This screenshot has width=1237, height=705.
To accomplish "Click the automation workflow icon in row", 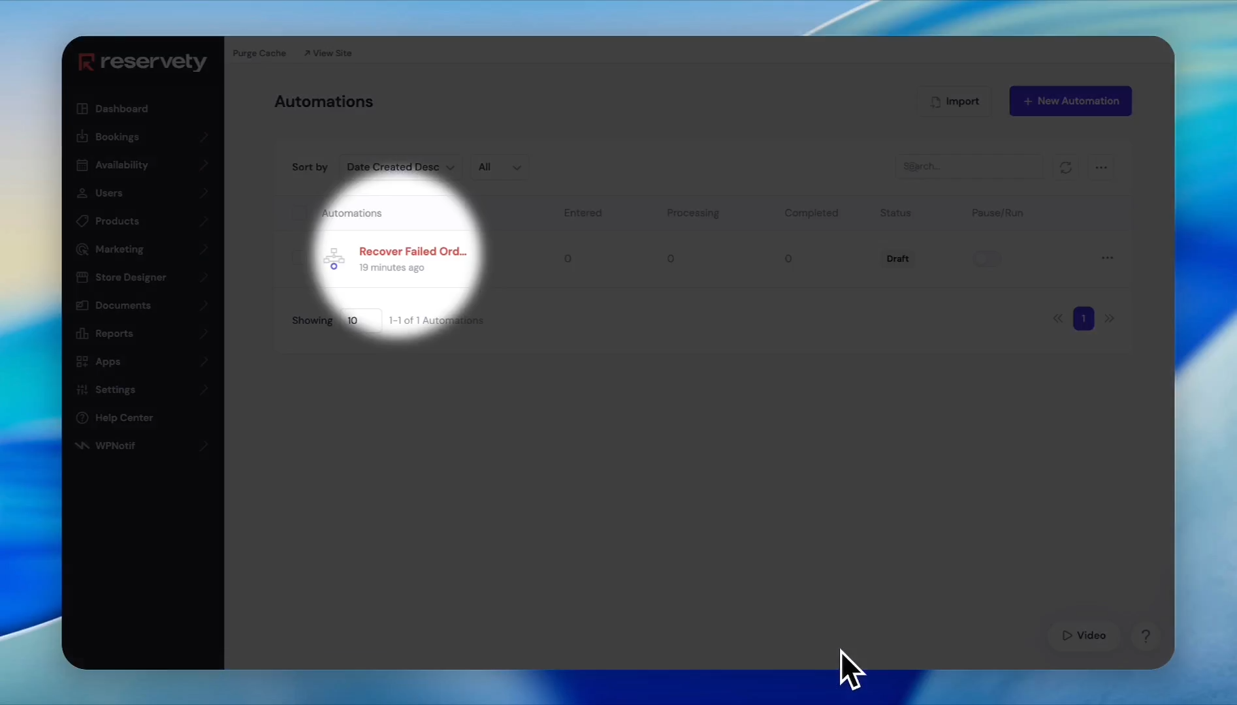I will [x=334, y=258].
